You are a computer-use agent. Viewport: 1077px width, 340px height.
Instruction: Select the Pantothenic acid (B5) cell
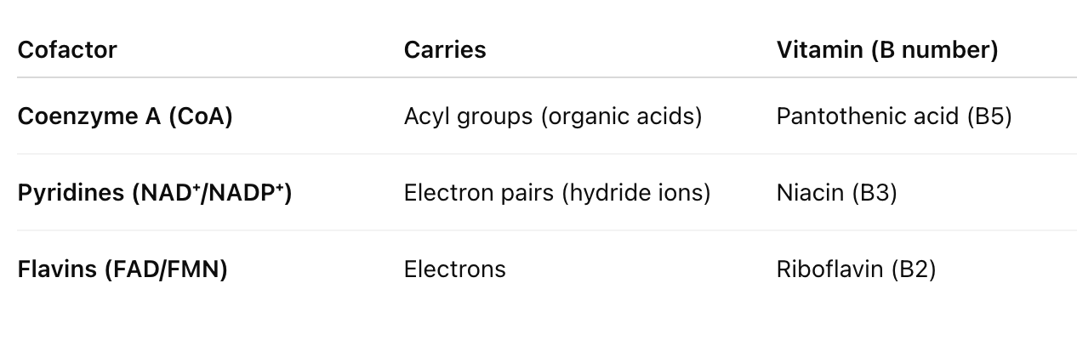coord(894,116)
